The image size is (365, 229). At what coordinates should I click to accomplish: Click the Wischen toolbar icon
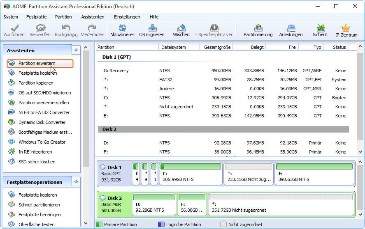[x=181, y=28]
